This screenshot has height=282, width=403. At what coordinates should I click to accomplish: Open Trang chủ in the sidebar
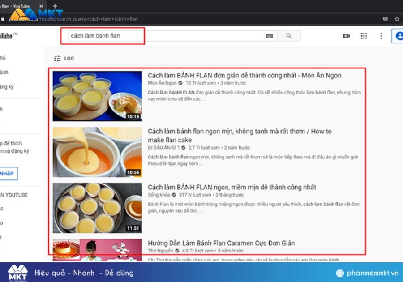pyautogui.click(x=4, y=58)
